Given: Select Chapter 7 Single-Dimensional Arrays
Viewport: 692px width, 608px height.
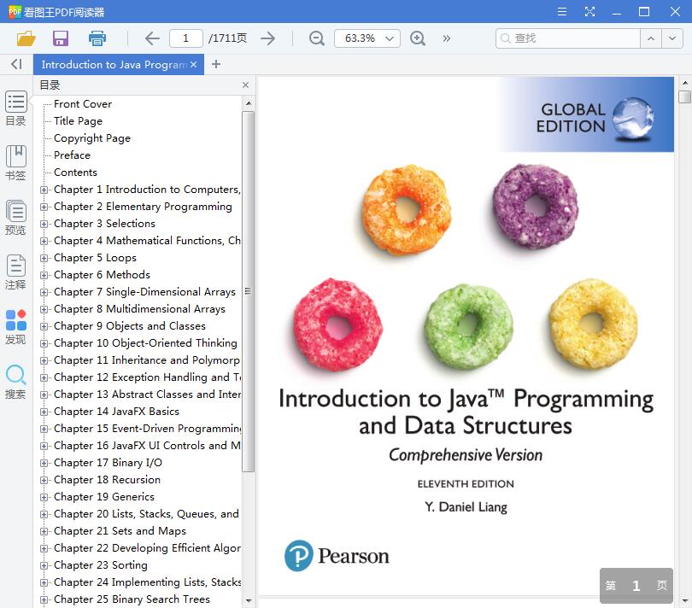Looking at the screenshot, I should point(144,292).
